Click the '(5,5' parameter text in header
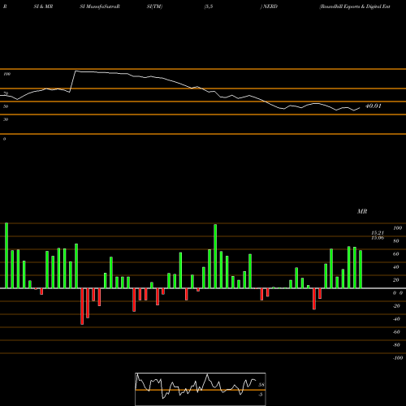 pos(209,6)
